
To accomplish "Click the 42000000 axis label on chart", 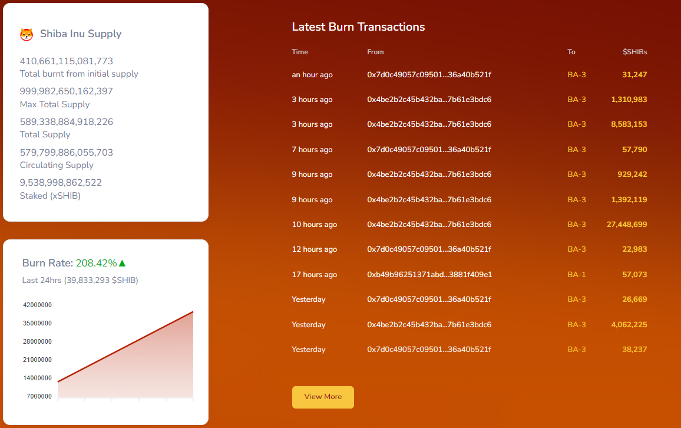I will (37, 305).
